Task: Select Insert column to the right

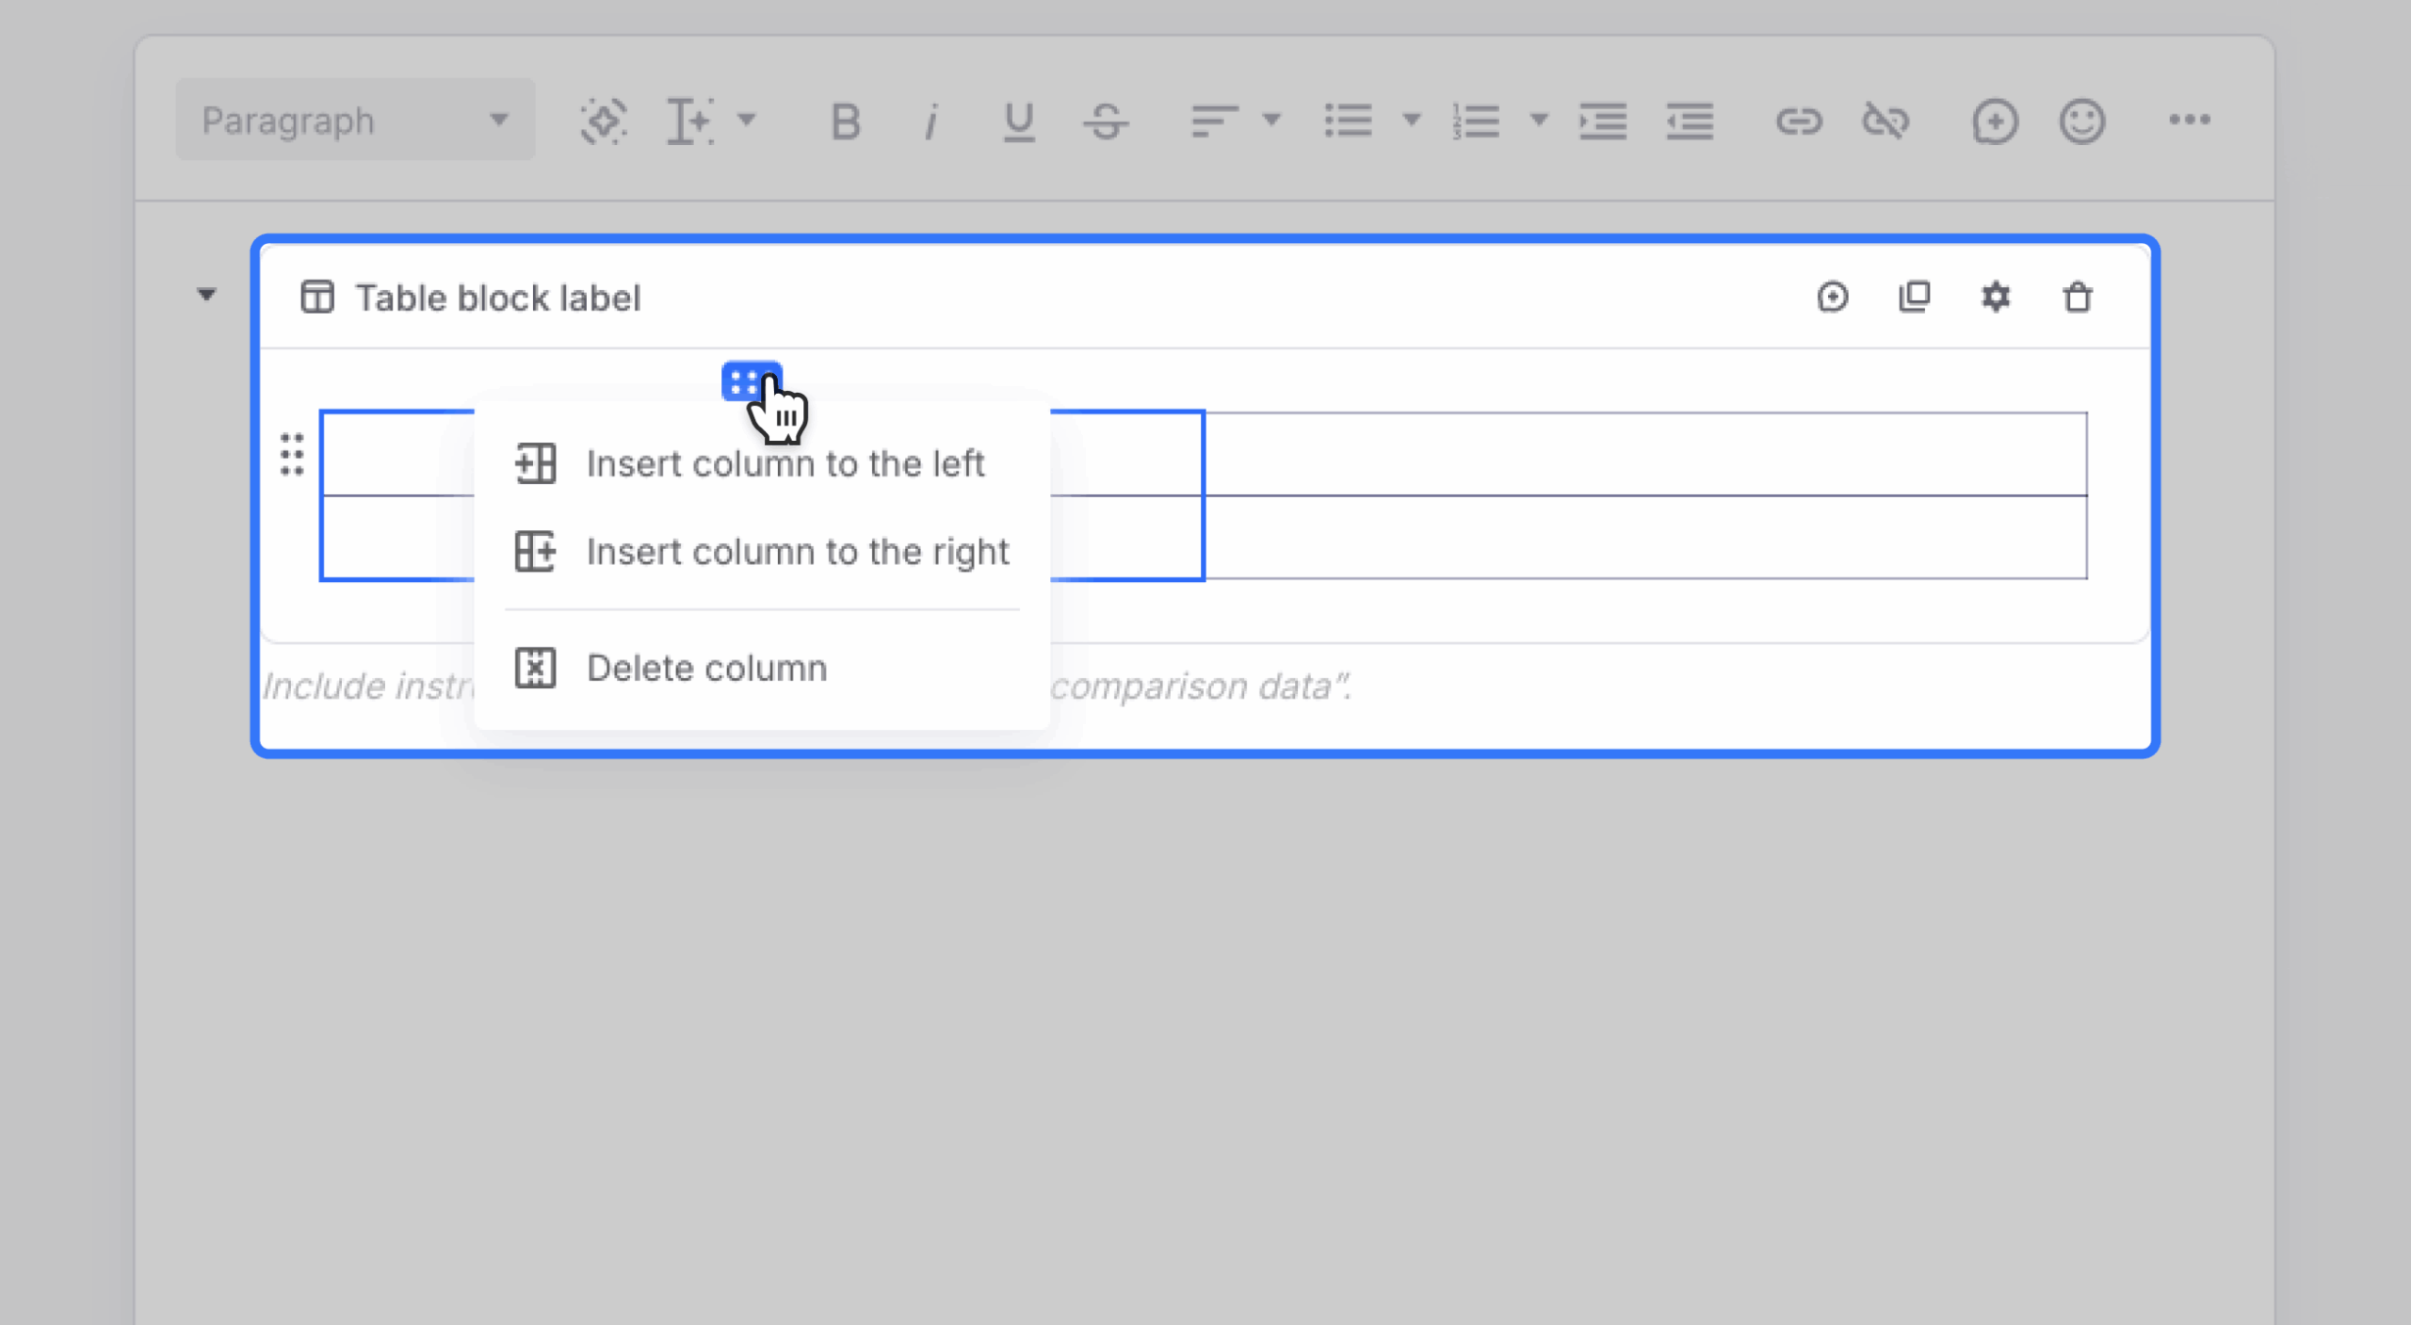Action: click(797, 552)
